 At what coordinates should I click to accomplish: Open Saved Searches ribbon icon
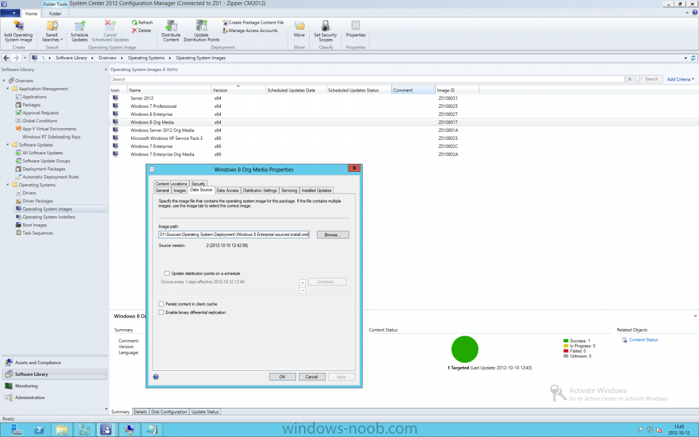(52, 31)
